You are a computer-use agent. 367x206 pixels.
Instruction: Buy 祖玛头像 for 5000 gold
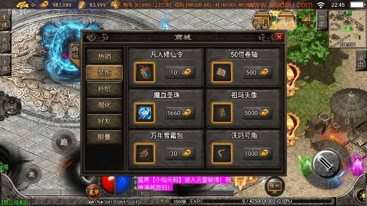(x=257, y=113)
